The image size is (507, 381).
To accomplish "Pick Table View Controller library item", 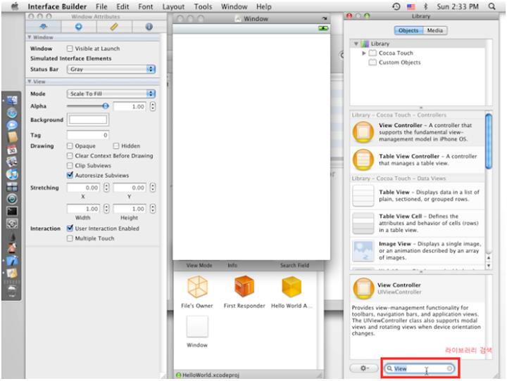I will [x=417, y=160].
